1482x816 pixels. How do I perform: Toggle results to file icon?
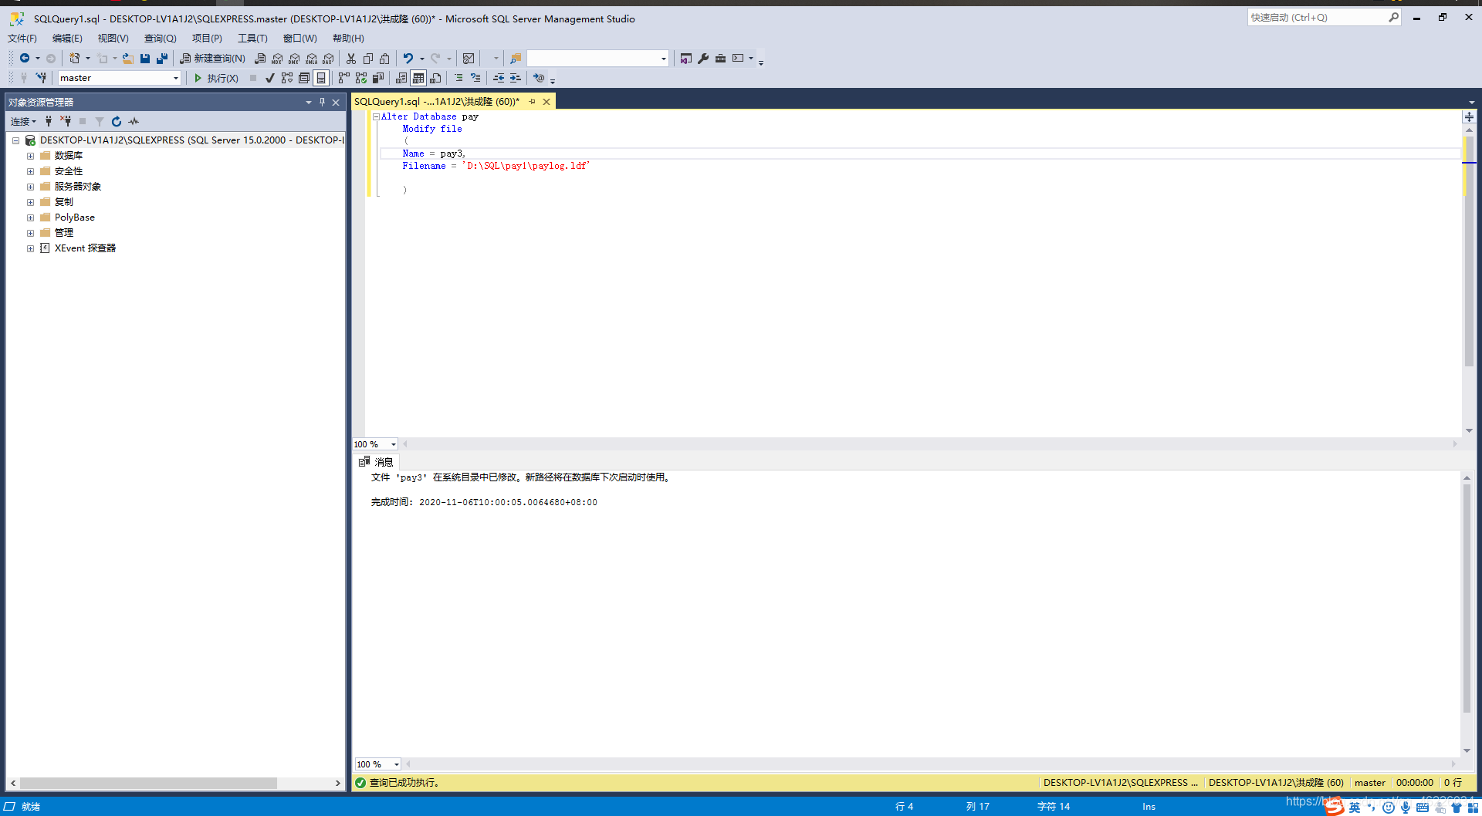(x=435, y=78)
